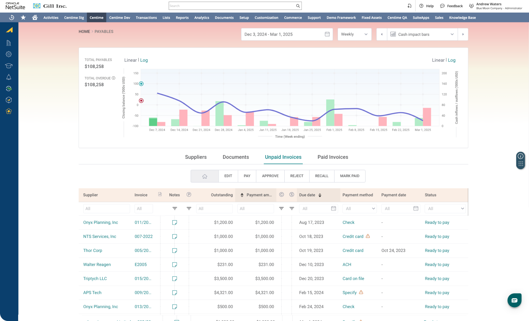
Task: Open the floating info panel icon
Action: [x=521, y=156]
